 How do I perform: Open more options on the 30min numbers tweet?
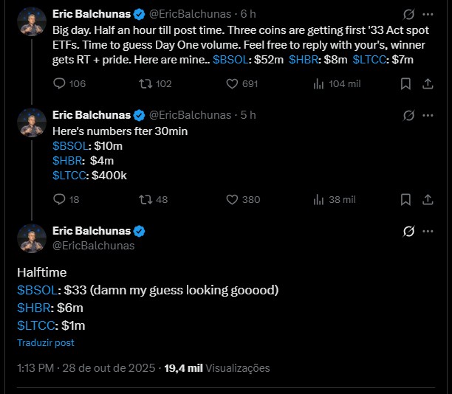pos(428,115)
